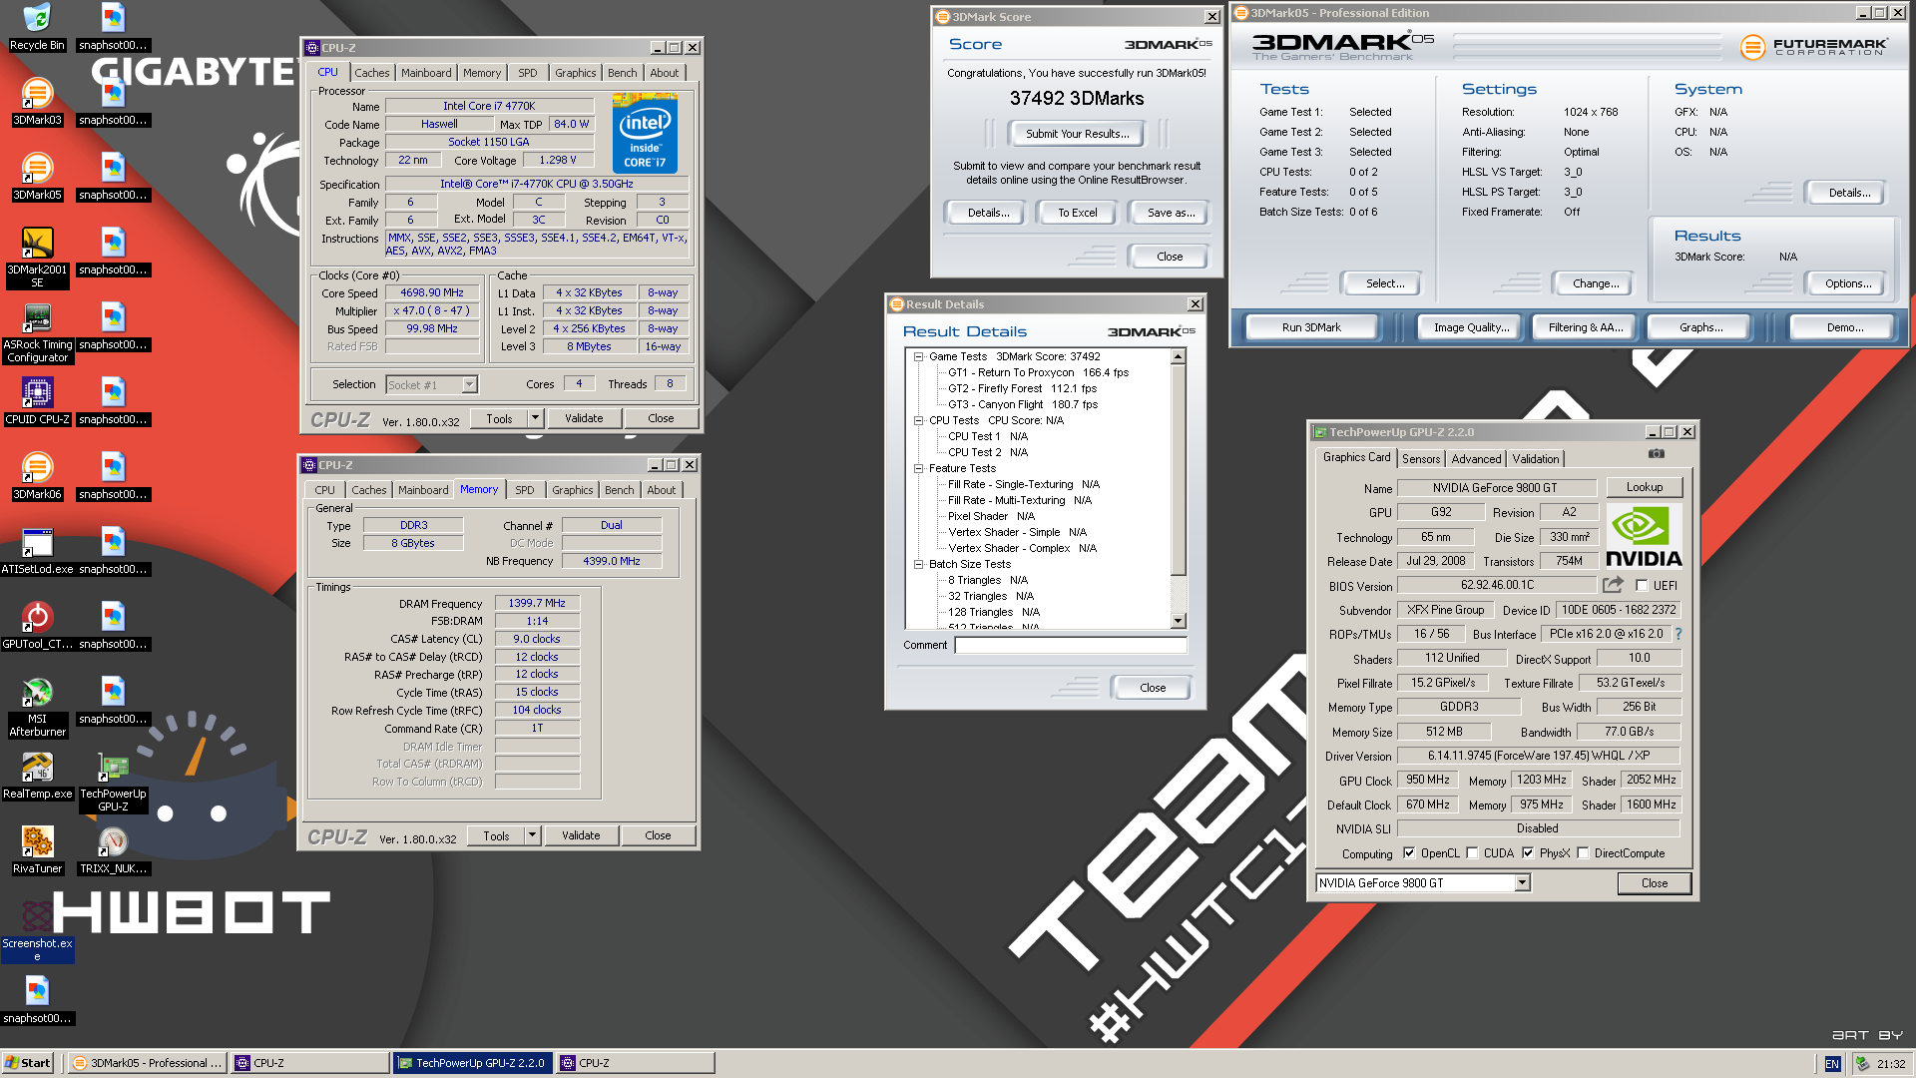1916x1078 pixels.
Task: Click Submit Your Results button
Action: 1078,134
